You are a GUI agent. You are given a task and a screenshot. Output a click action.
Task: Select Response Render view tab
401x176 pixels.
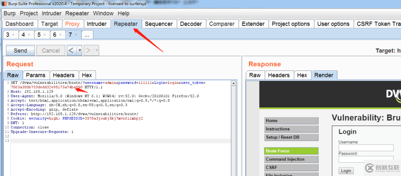pos(324,75)
